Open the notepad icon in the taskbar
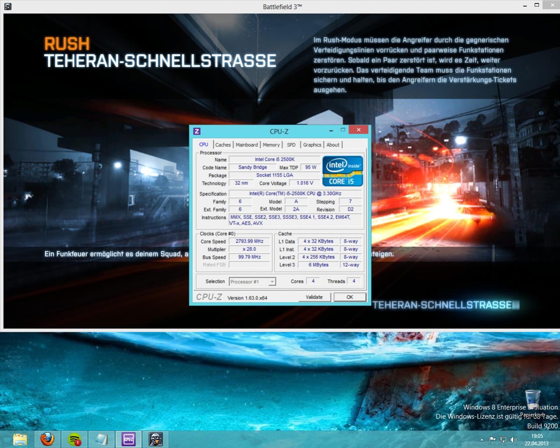This screenshot has width=560, height=448. point(102,439)
